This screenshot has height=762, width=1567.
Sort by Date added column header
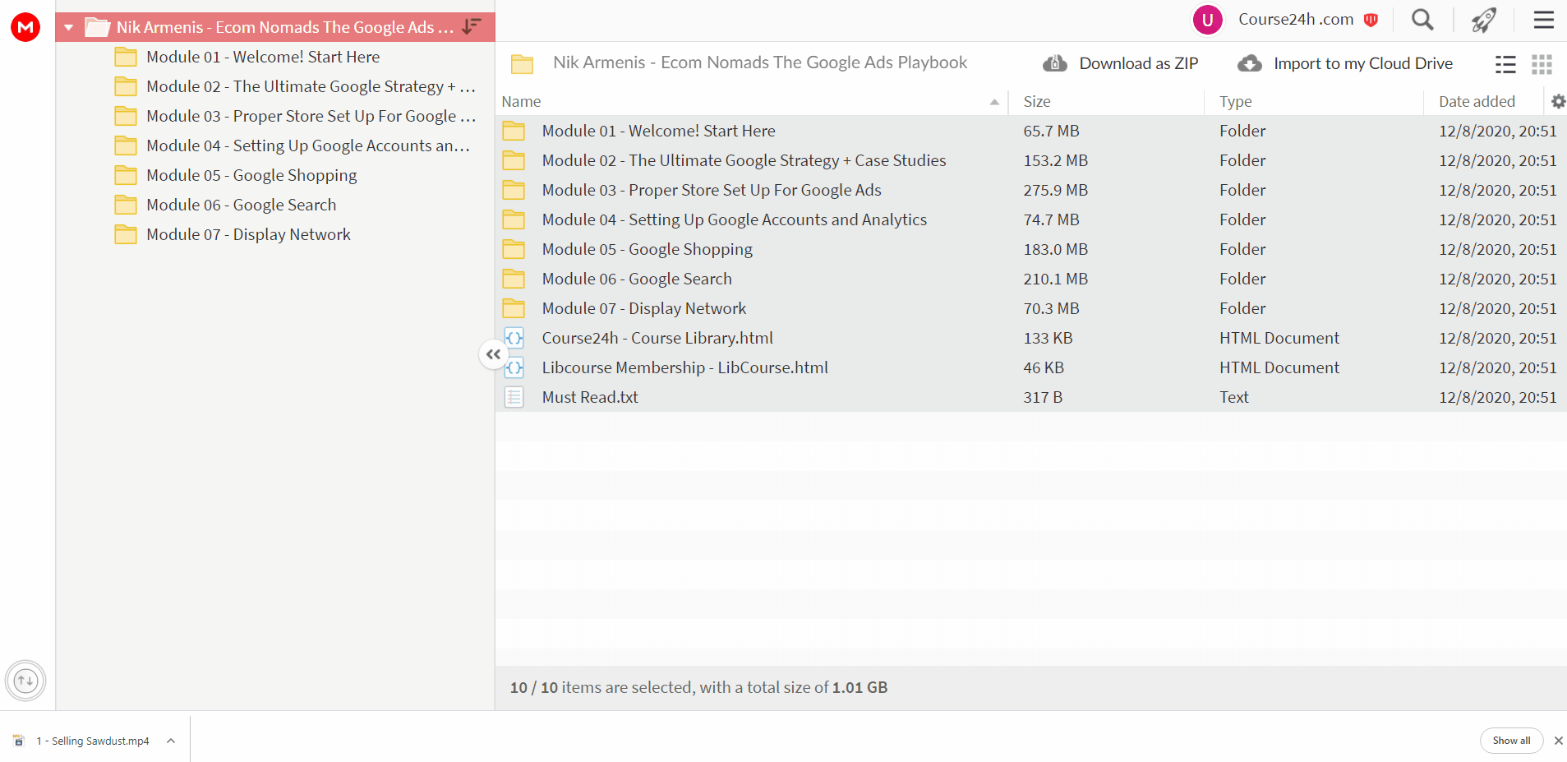pyautogui.click(x=1477, y=102)
